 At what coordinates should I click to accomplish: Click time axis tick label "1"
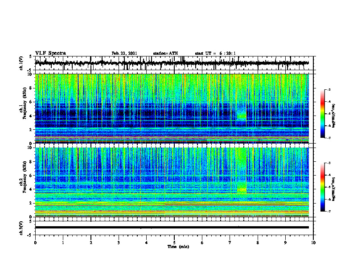(x=63, y=243)
